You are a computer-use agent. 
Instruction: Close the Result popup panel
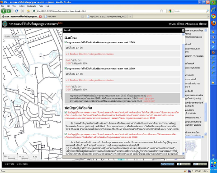[x=183, y=31]
